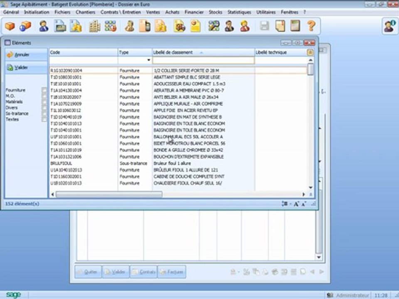The width and height of the screenshot is (399, 299).
Task: Click the user info icon at top right
Action: pos(389,26)
